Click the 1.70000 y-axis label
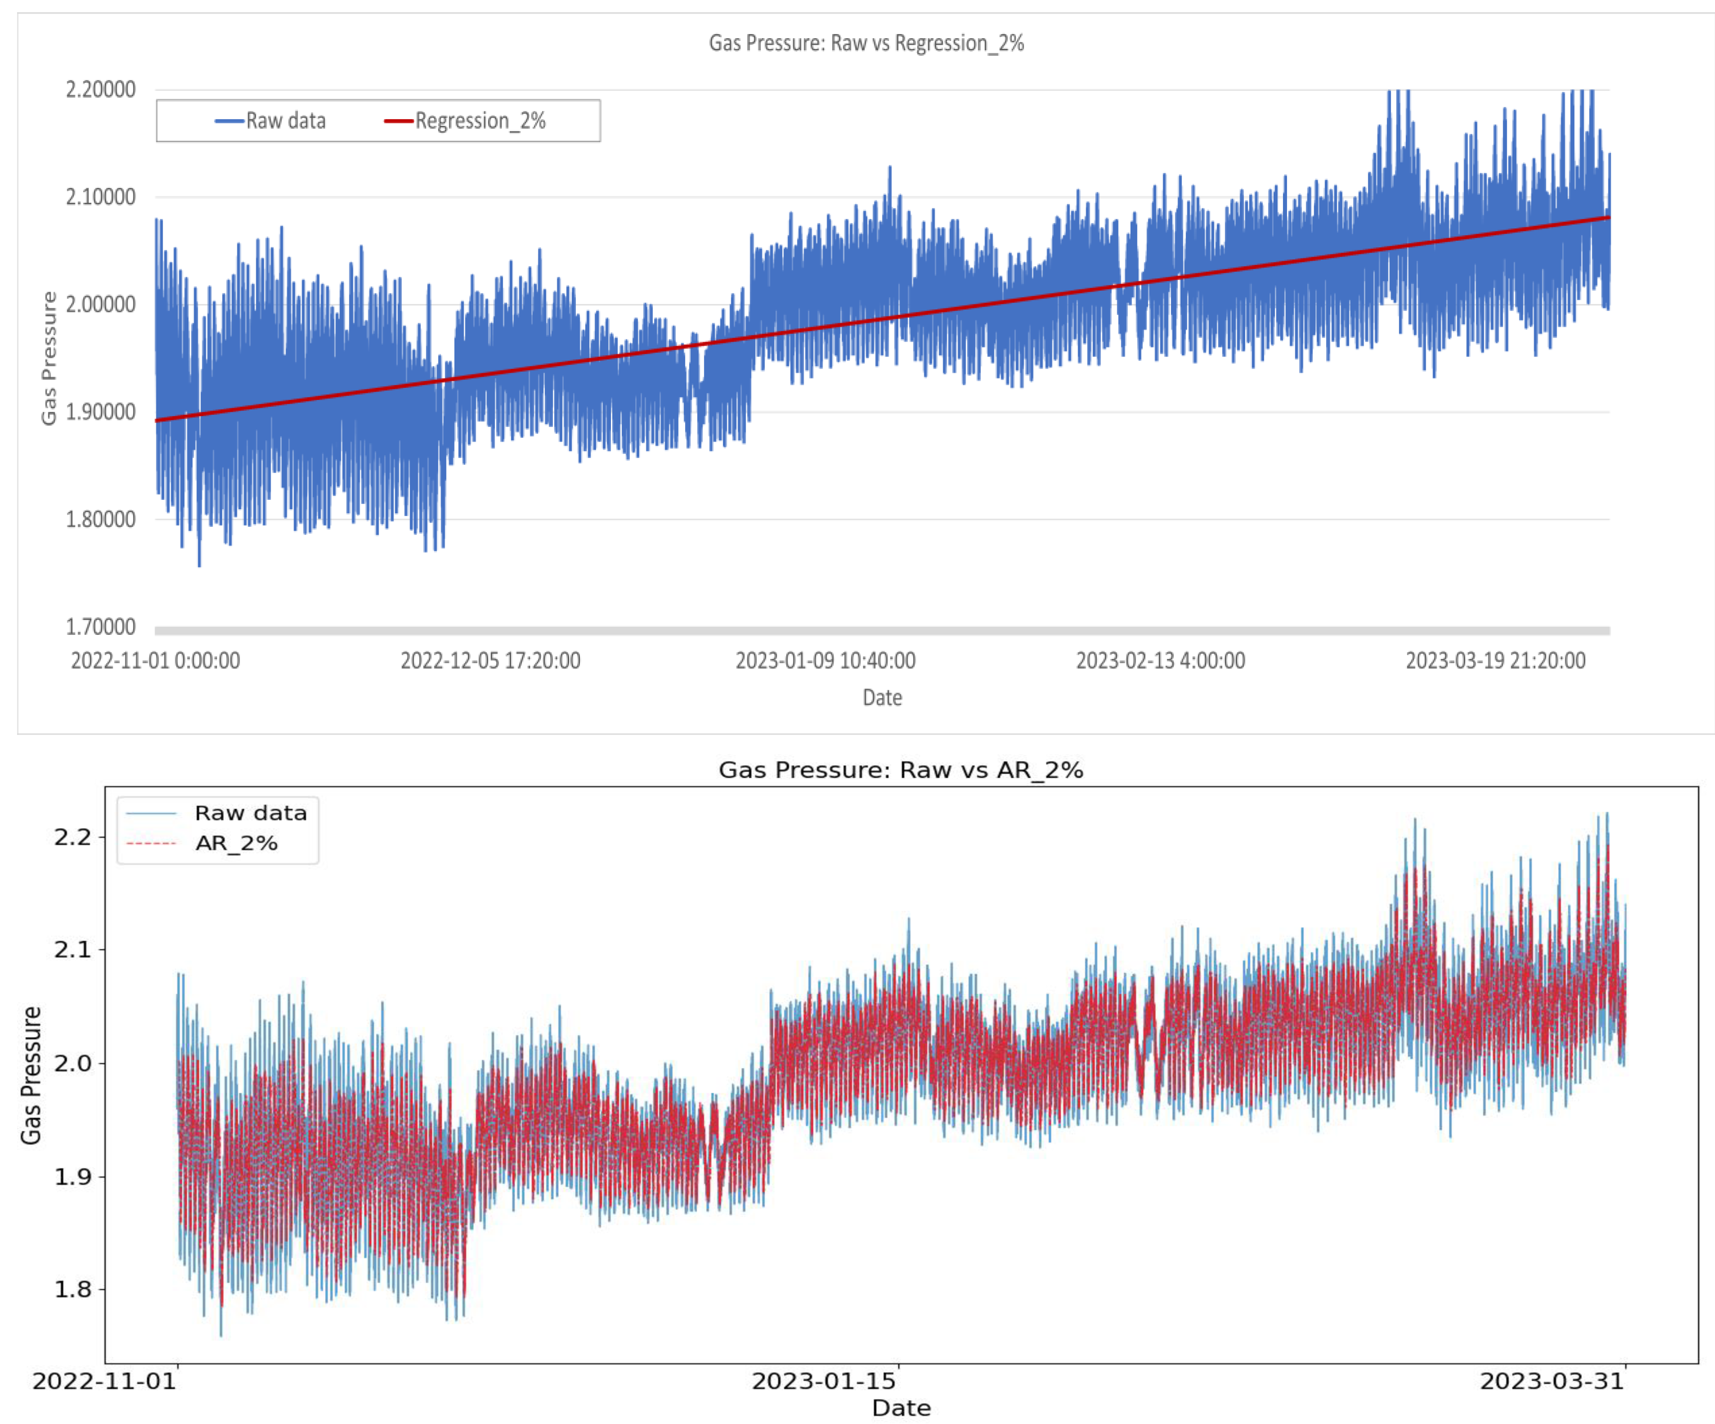The width and height of the screenshot is (1715, 1424). click(x=100, y=626)
